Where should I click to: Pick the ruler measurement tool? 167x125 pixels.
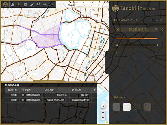coord(32,5)
